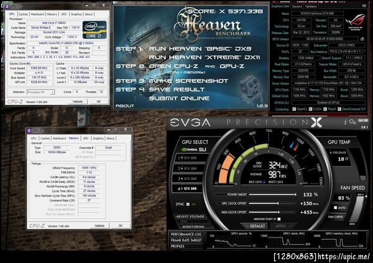Image resolution: width=373 pixels, height=263 pixels.
Task: Click the fan speed vertical slider
Action: [356, 209]
